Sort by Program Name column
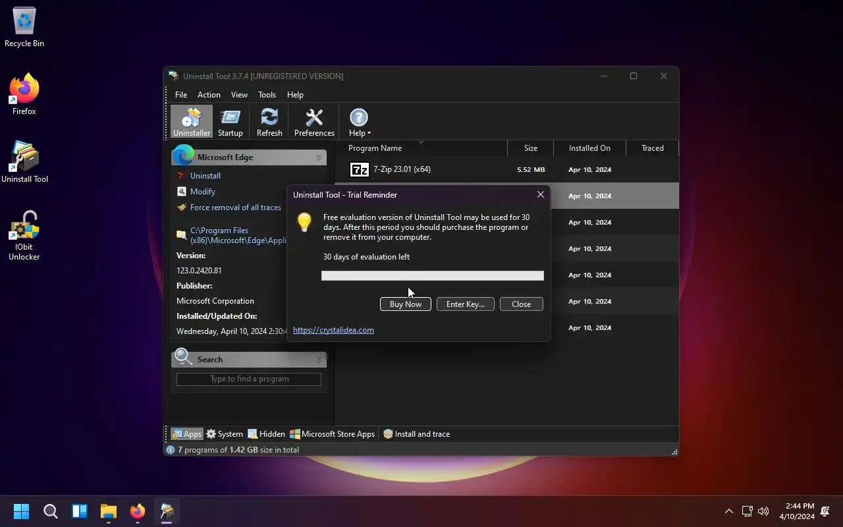This screenshot has width=843, height=527. pos(421,148)
